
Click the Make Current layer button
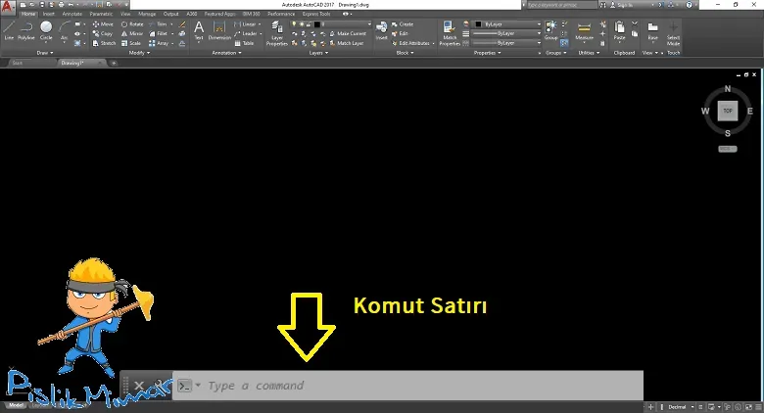(x=348, y=33)
